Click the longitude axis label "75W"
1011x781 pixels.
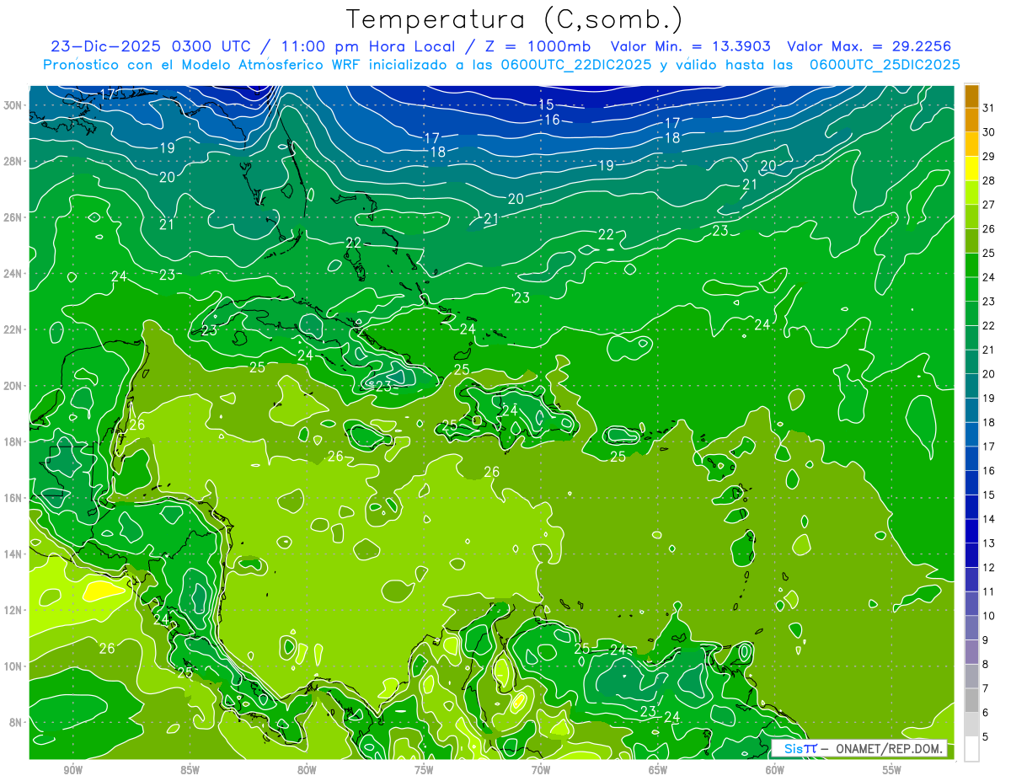point(424,769)
